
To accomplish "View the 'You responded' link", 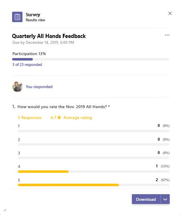I will pyautogui.click(x=39, y=87).
